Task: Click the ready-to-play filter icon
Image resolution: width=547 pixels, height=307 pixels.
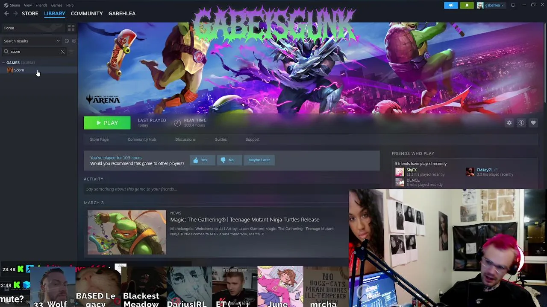Action: [x=74, y=41]
